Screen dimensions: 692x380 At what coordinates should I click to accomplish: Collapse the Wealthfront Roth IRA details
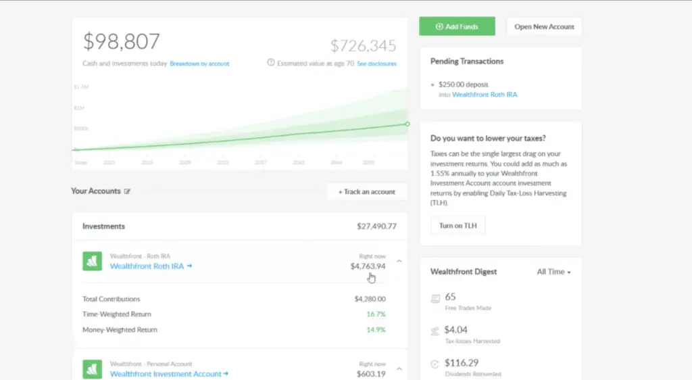tap(399, 261)
